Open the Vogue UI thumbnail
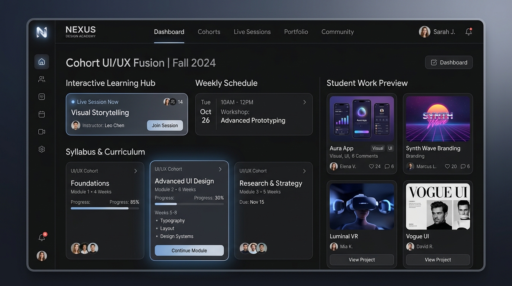Image resolution: width=512 pixels, height=286 pixels. (438, 207)
